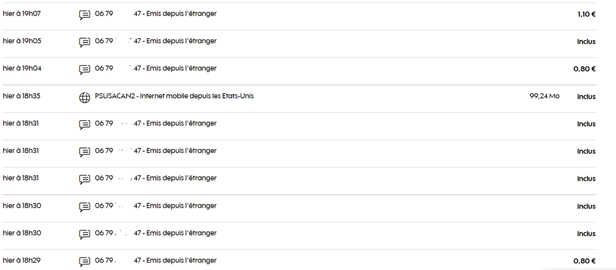Click the SMS icon in the last 18h31 row

click(x=84, y=179)
